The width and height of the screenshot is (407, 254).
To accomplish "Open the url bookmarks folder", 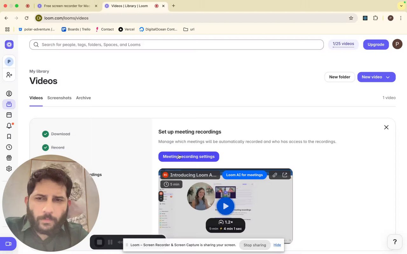I will click(189, 29).
